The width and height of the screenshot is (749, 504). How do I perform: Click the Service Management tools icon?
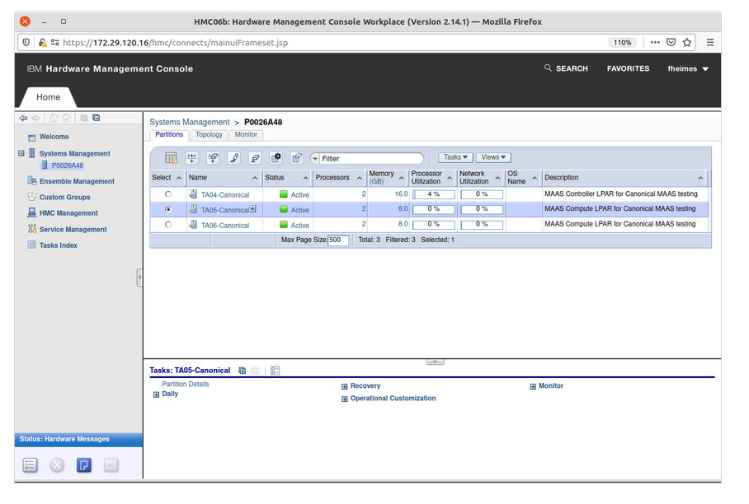click(x=32, y=230)
